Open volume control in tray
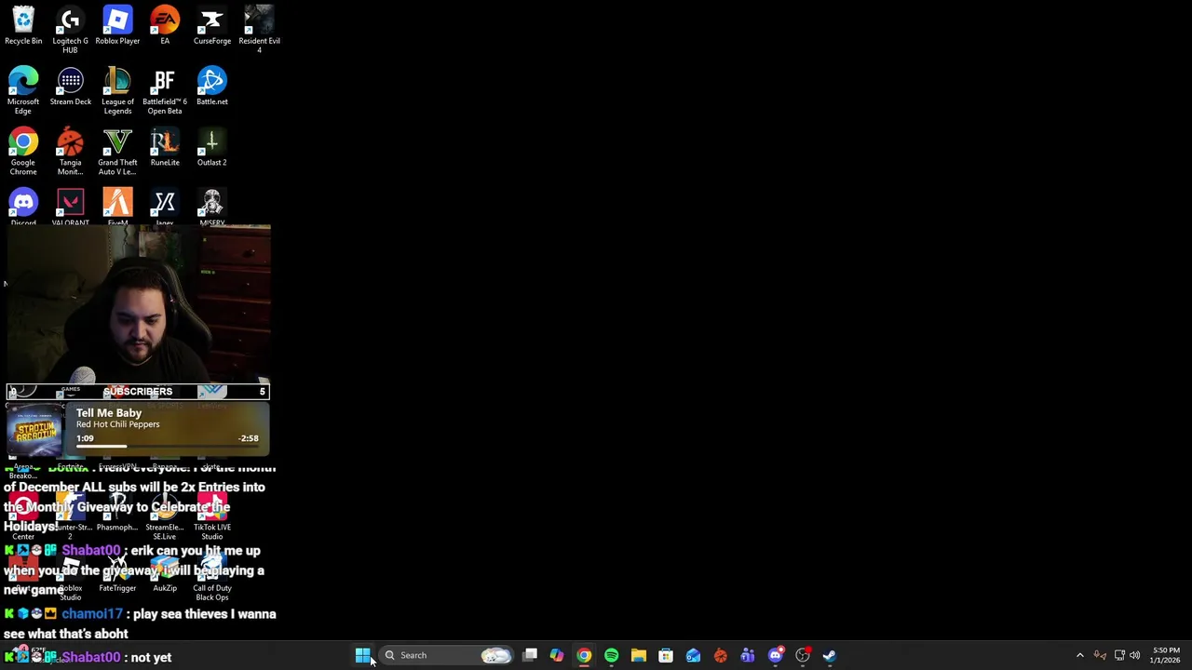 1135,655
